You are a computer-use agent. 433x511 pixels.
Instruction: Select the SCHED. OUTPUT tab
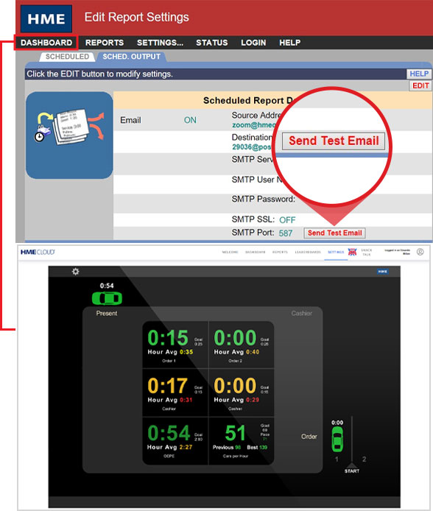click(131, 57)
